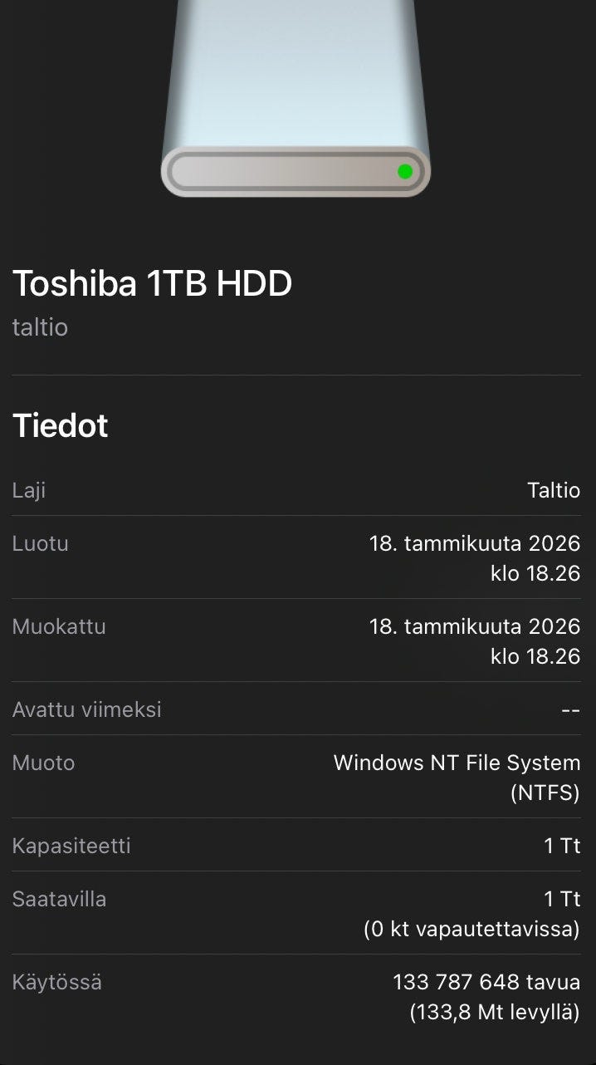This screenshot has width=596, height=1065.
Task: Tap the '--' value for Avattu viimeksi
Action: tap(570, 710)
